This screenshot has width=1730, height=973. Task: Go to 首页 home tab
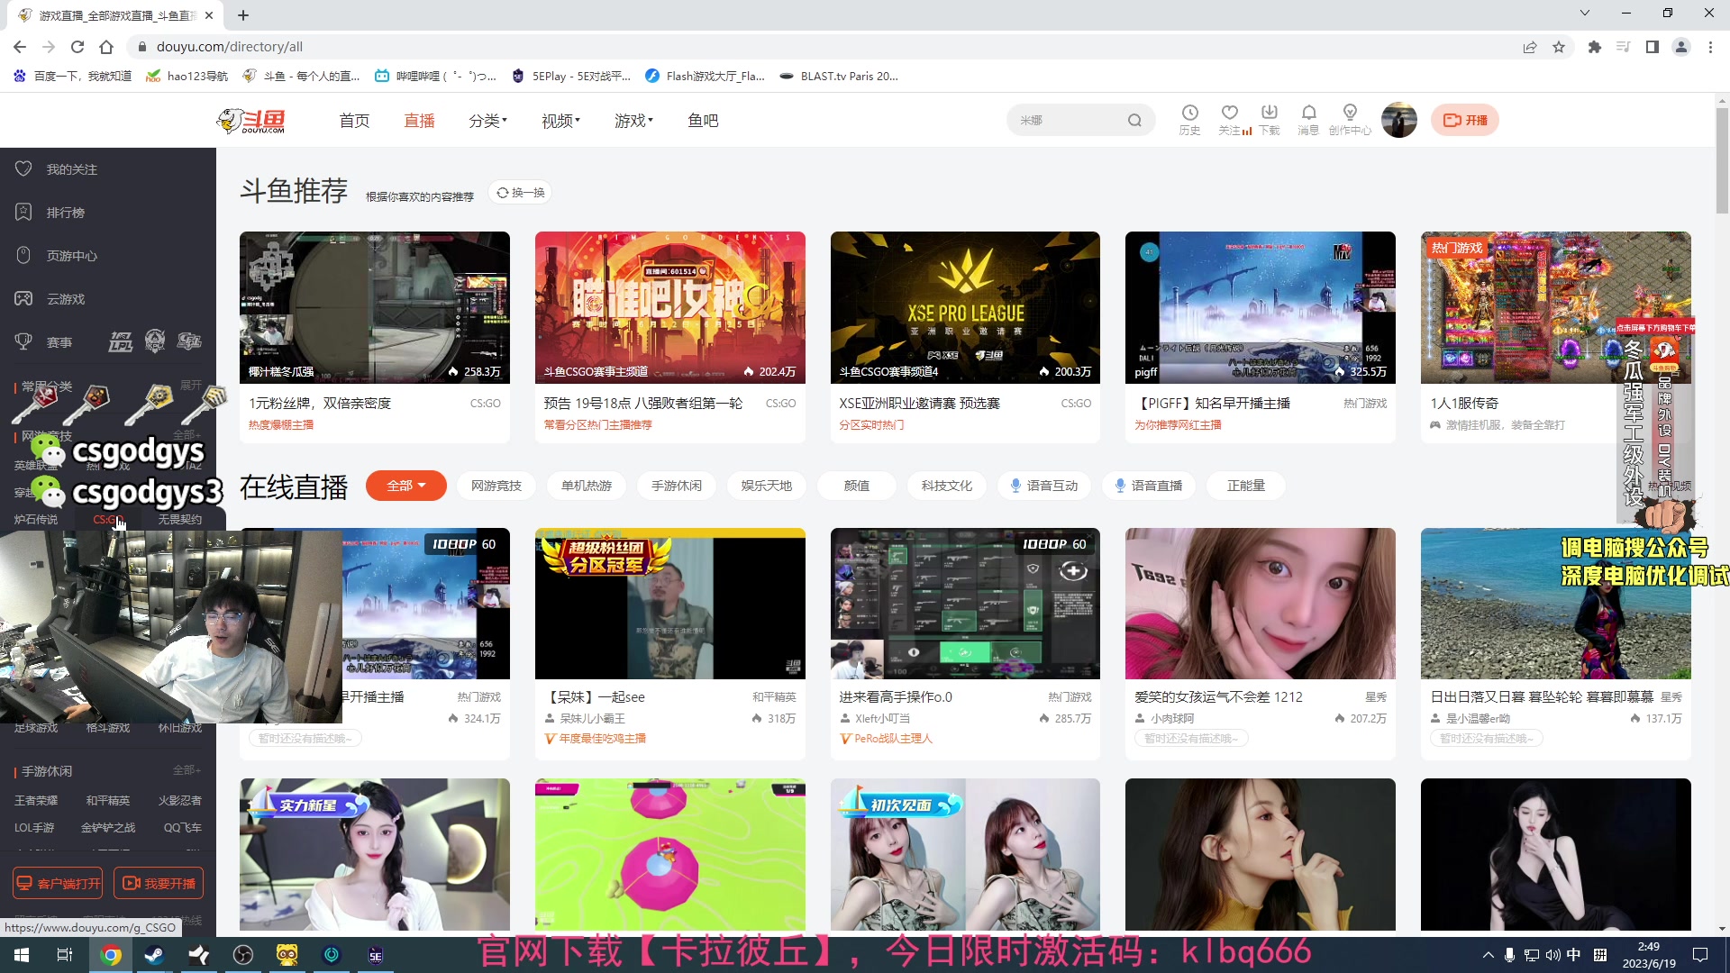[x=354, y=121]
